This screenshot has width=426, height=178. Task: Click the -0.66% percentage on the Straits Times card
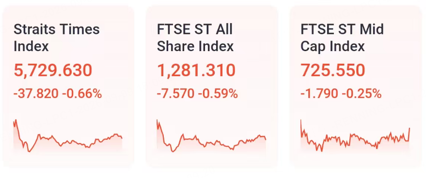coord(82,94)
